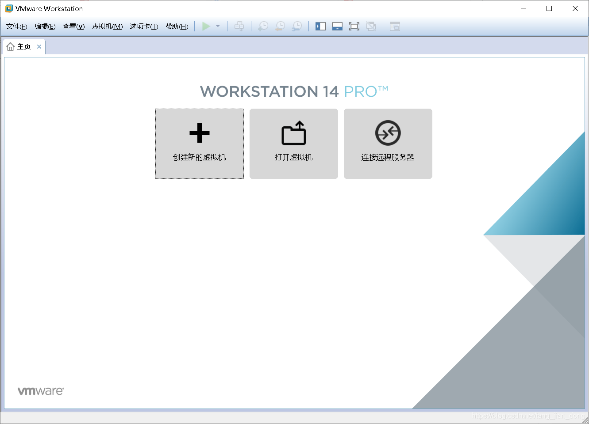Open the 选项卡(T) menu
Image resolution: width=589 pixels, height=424 pixels.
point(144,26)
